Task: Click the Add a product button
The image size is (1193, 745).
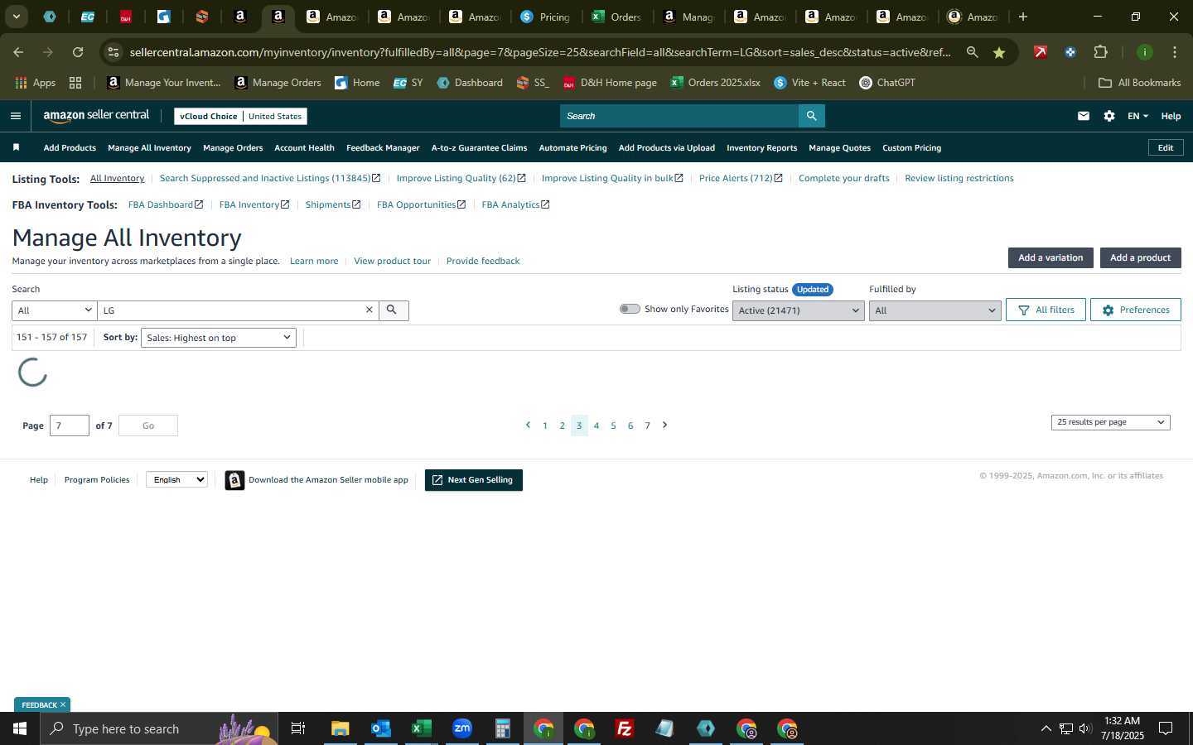Action: (x=1140, y=257)
